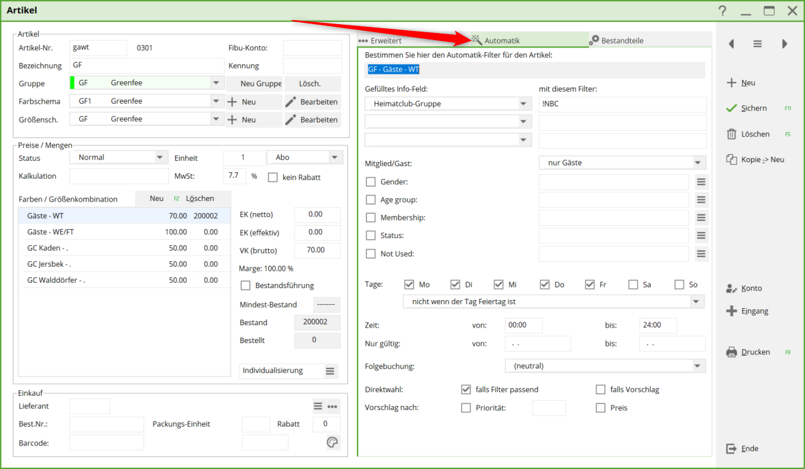Click Bearbeiten next to Farbschema
Viewport: 805px width, 469px height.
[311, 102]
